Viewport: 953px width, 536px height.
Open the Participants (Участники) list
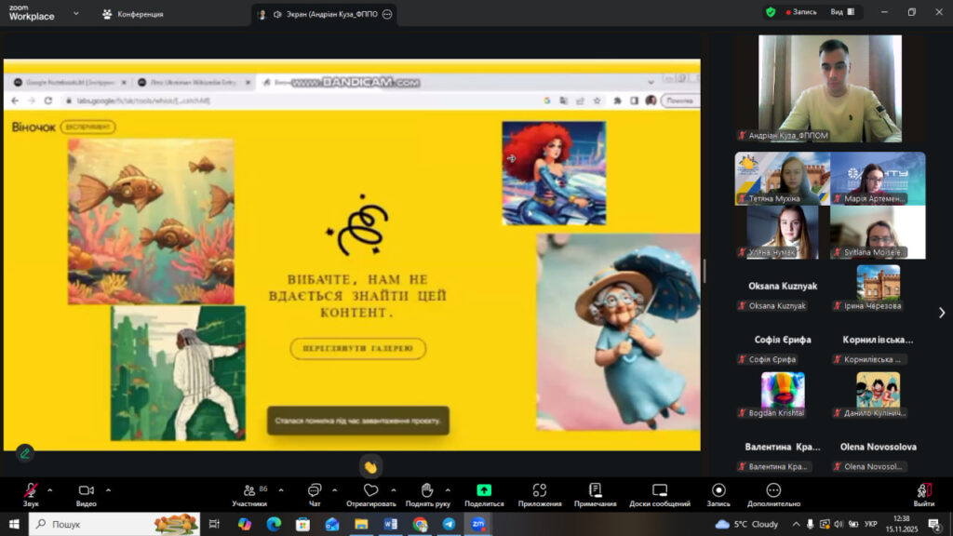pyautogui.click(x=249, y=494)
